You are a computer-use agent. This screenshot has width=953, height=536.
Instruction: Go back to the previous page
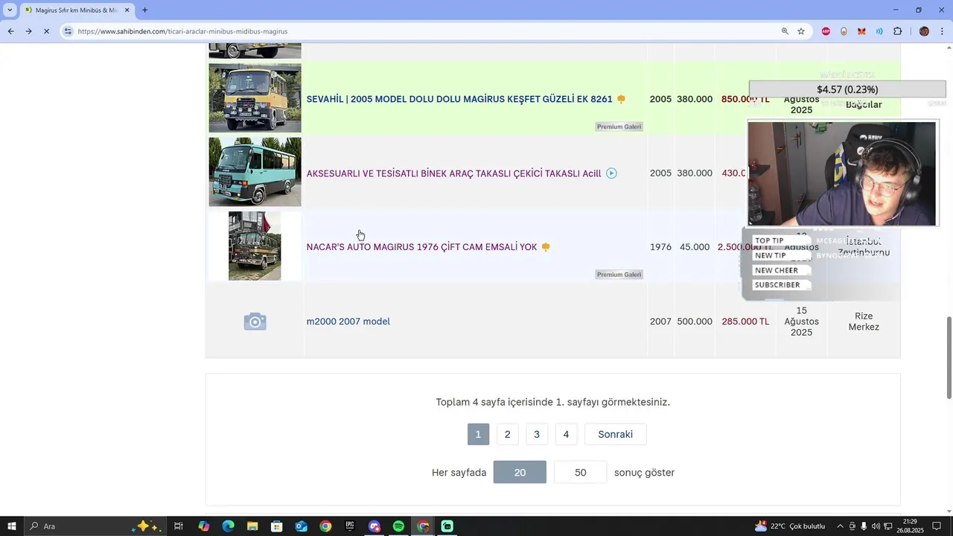click(10, 31)
